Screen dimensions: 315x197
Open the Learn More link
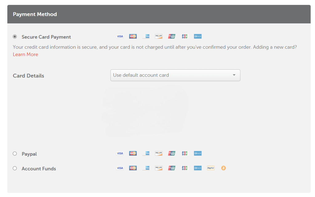26,55
